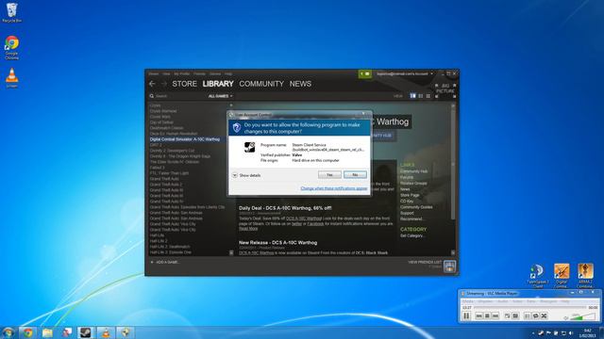
Task: Pause playback in VLC
Action: [466, 315]
